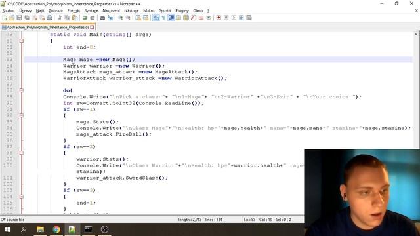Open the Soubor menu
The width and height of the screenshot is (420, 236).
click(x=9, y=10)
